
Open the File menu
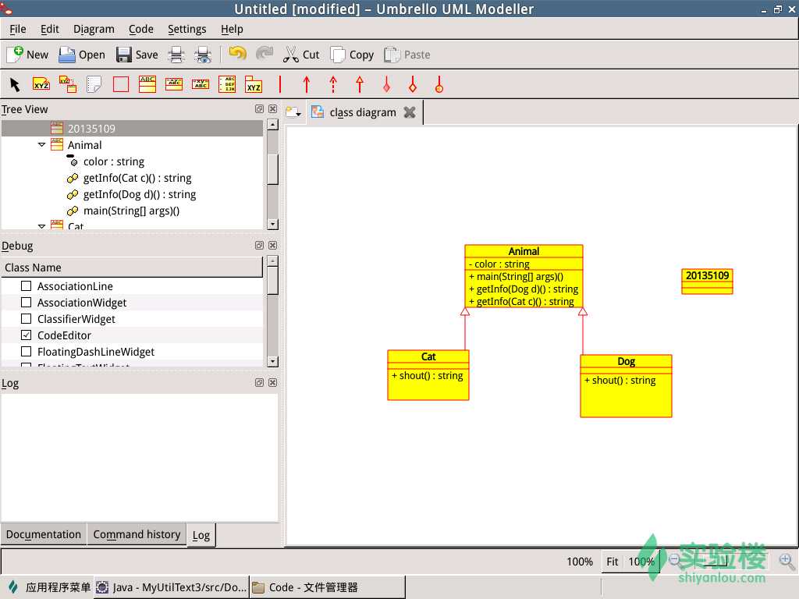18,29
